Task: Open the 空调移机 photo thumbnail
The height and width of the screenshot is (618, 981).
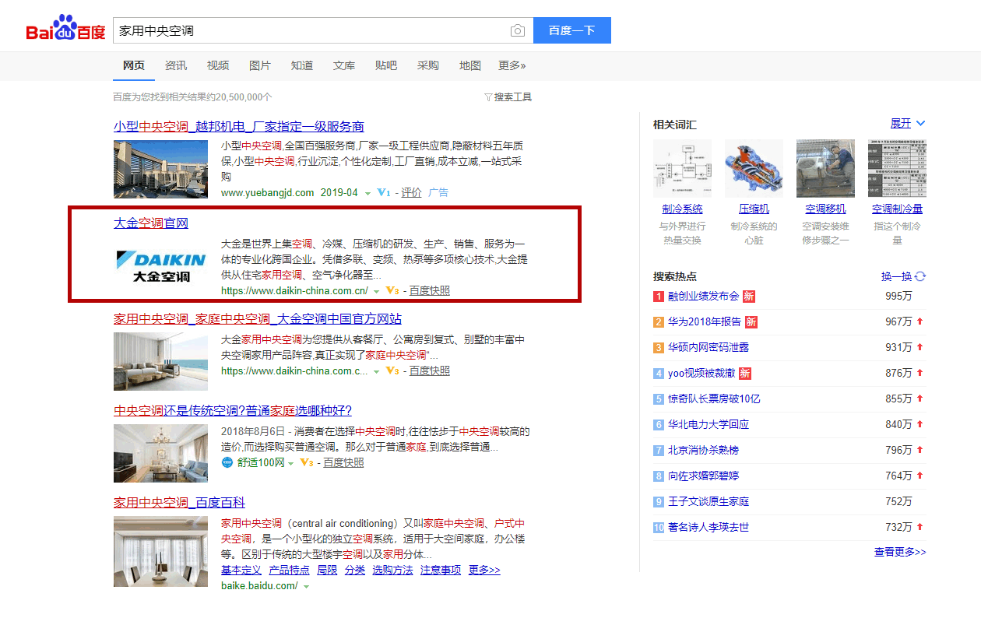Action: [x=825, y=168]
